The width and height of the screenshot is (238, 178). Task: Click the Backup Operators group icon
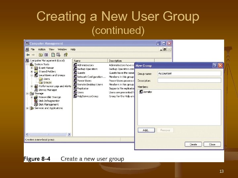pos(75,69)
